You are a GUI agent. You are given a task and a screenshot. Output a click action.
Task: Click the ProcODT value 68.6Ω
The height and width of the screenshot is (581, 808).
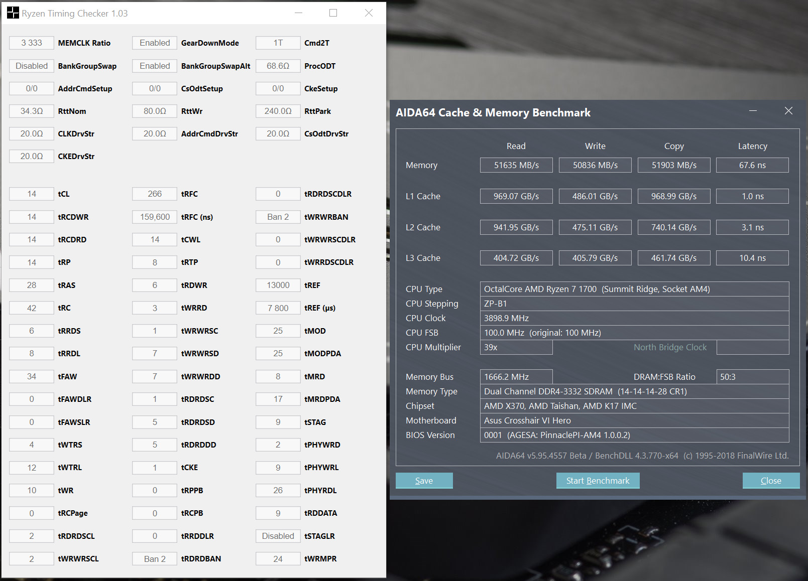pos(278,66)
